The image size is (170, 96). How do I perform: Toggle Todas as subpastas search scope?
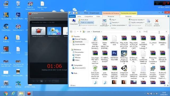pos(86,22)
